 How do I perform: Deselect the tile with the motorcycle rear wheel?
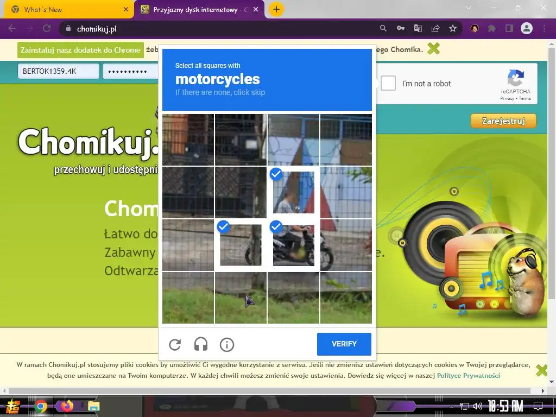coord(241,245)
